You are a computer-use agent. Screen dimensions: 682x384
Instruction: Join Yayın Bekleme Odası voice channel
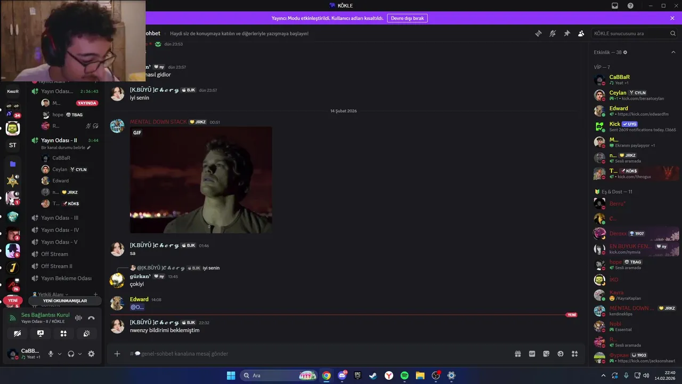(x=66, y=278)
